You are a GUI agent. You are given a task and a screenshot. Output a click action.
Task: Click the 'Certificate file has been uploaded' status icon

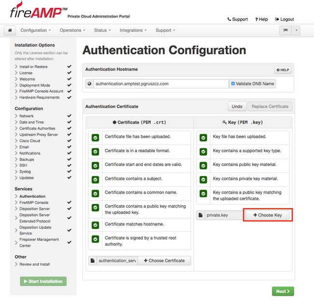(95, 138)
